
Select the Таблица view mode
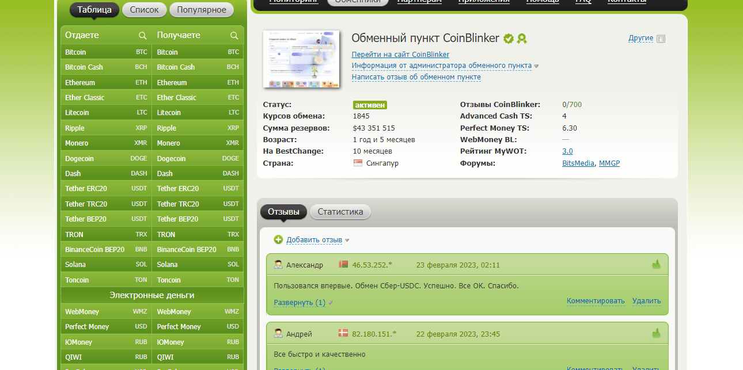click(94, 10)
